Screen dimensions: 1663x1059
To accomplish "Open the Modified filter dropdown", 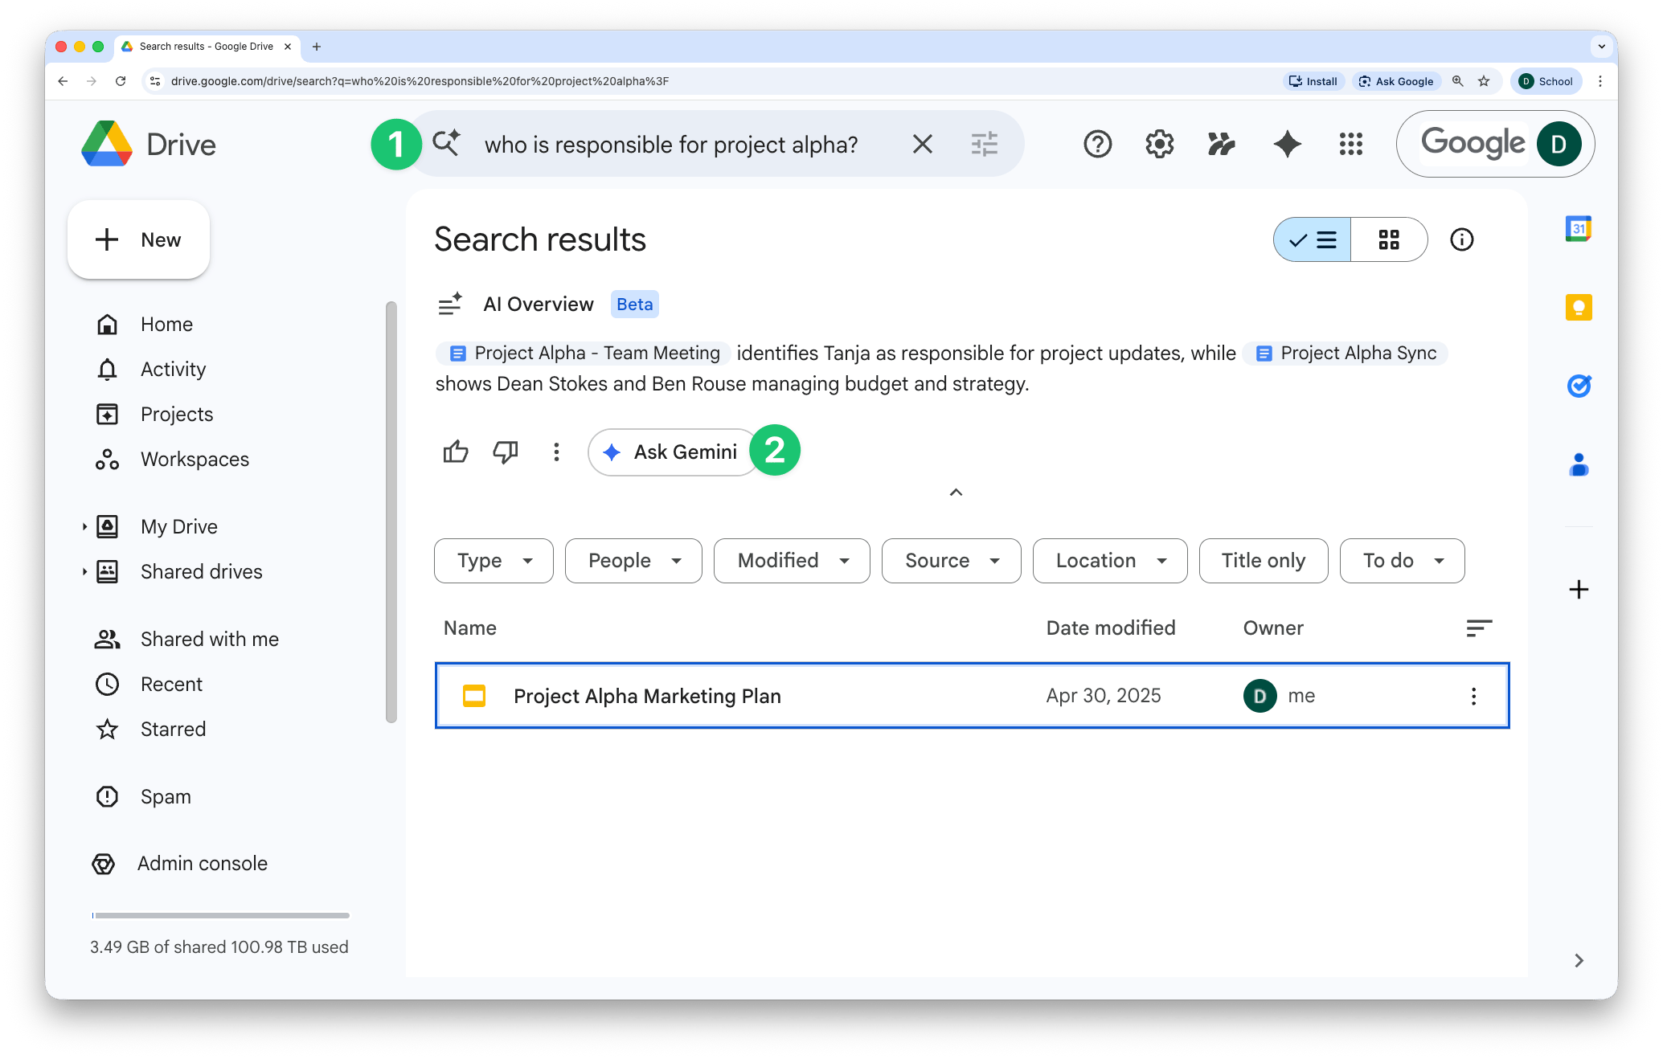I will [792, 561].
